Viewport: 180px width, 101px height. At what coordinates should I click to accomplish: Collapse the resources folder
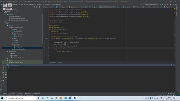pos(8,52)
